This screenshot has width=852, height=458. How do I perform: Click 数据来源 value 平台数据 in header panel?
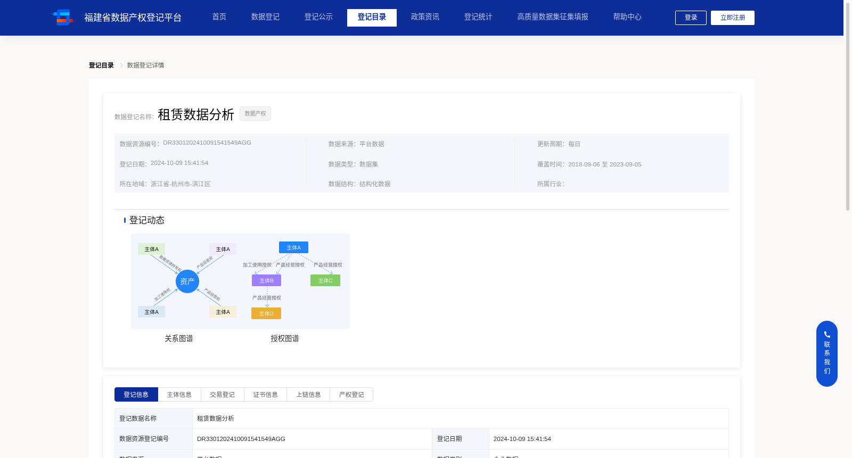(372, 144)
